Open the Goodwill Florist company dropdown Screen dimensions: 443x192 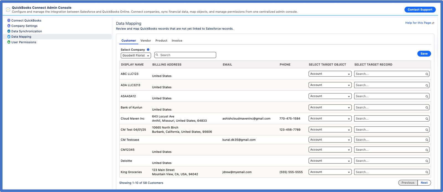click(x=136, y=55)
